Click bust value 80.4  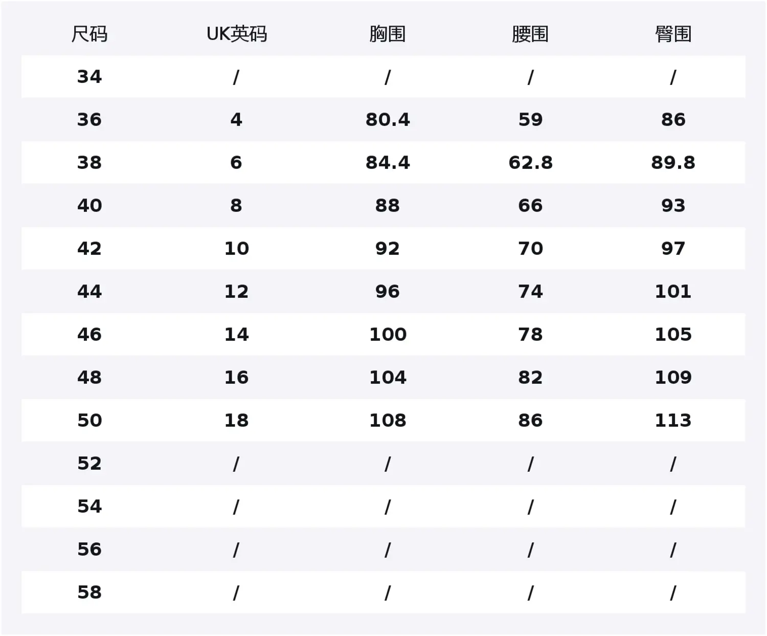(388, 120)
